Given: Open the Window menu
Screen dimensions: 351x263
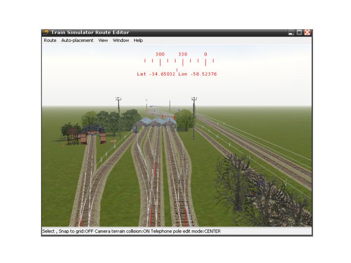Looking at the screenshot, I should 121,40.
